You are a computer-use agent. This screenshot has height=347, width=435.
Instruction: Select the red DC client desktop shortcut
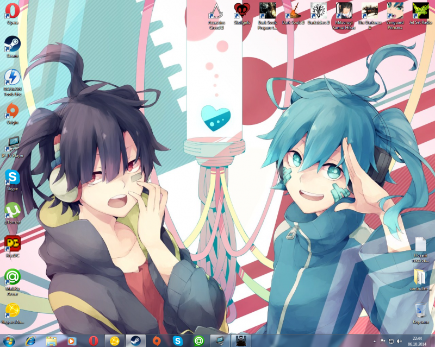click(12, 247)
